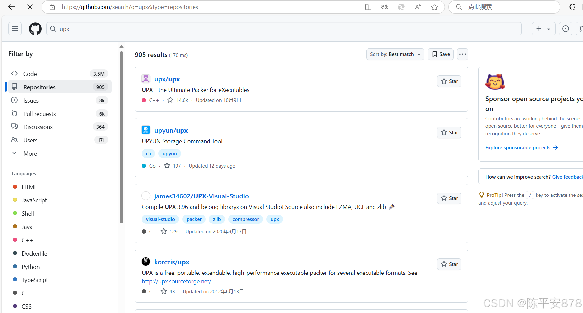Viewport: 583px width, 313px height.
Task: Open the upx/upx repository link
Action: coord(167,79)
